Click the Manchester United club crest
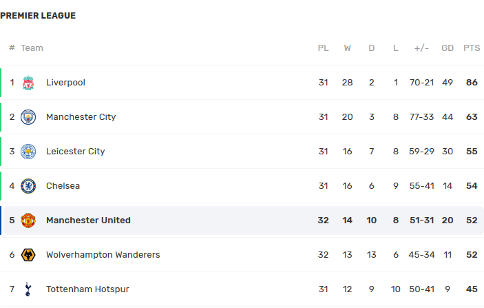484x308 pixels. [x=28, y=220]
